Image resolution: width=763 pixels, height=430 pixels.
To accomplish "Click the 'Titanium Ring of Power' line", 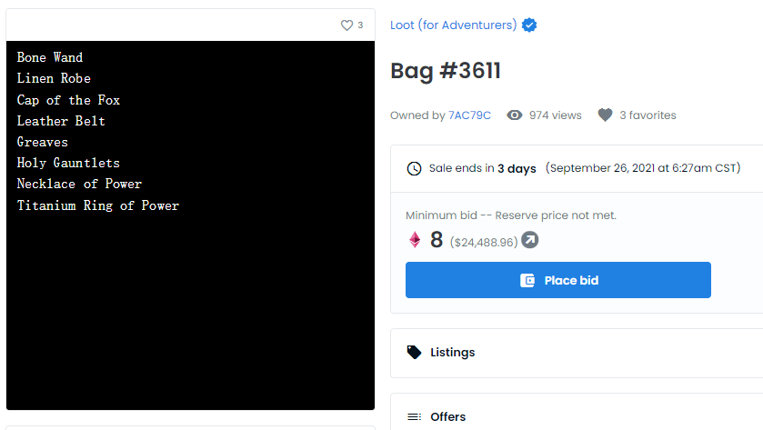I will pyautogui.click(x=98, y=205).
